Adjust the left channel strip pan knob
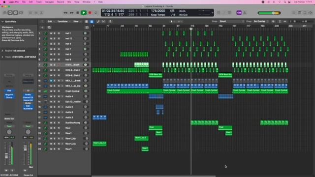The width and height of the screenshot is (315, 177). point(9,132)
